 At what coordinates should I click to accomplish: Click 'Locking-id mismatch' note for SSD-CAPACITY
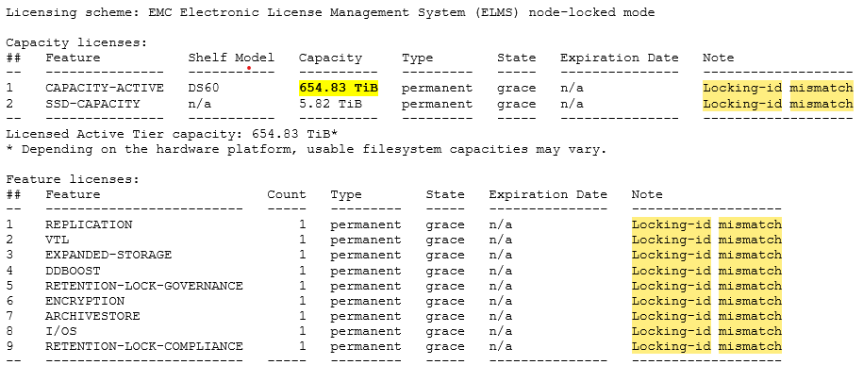[x=778, y=104]
